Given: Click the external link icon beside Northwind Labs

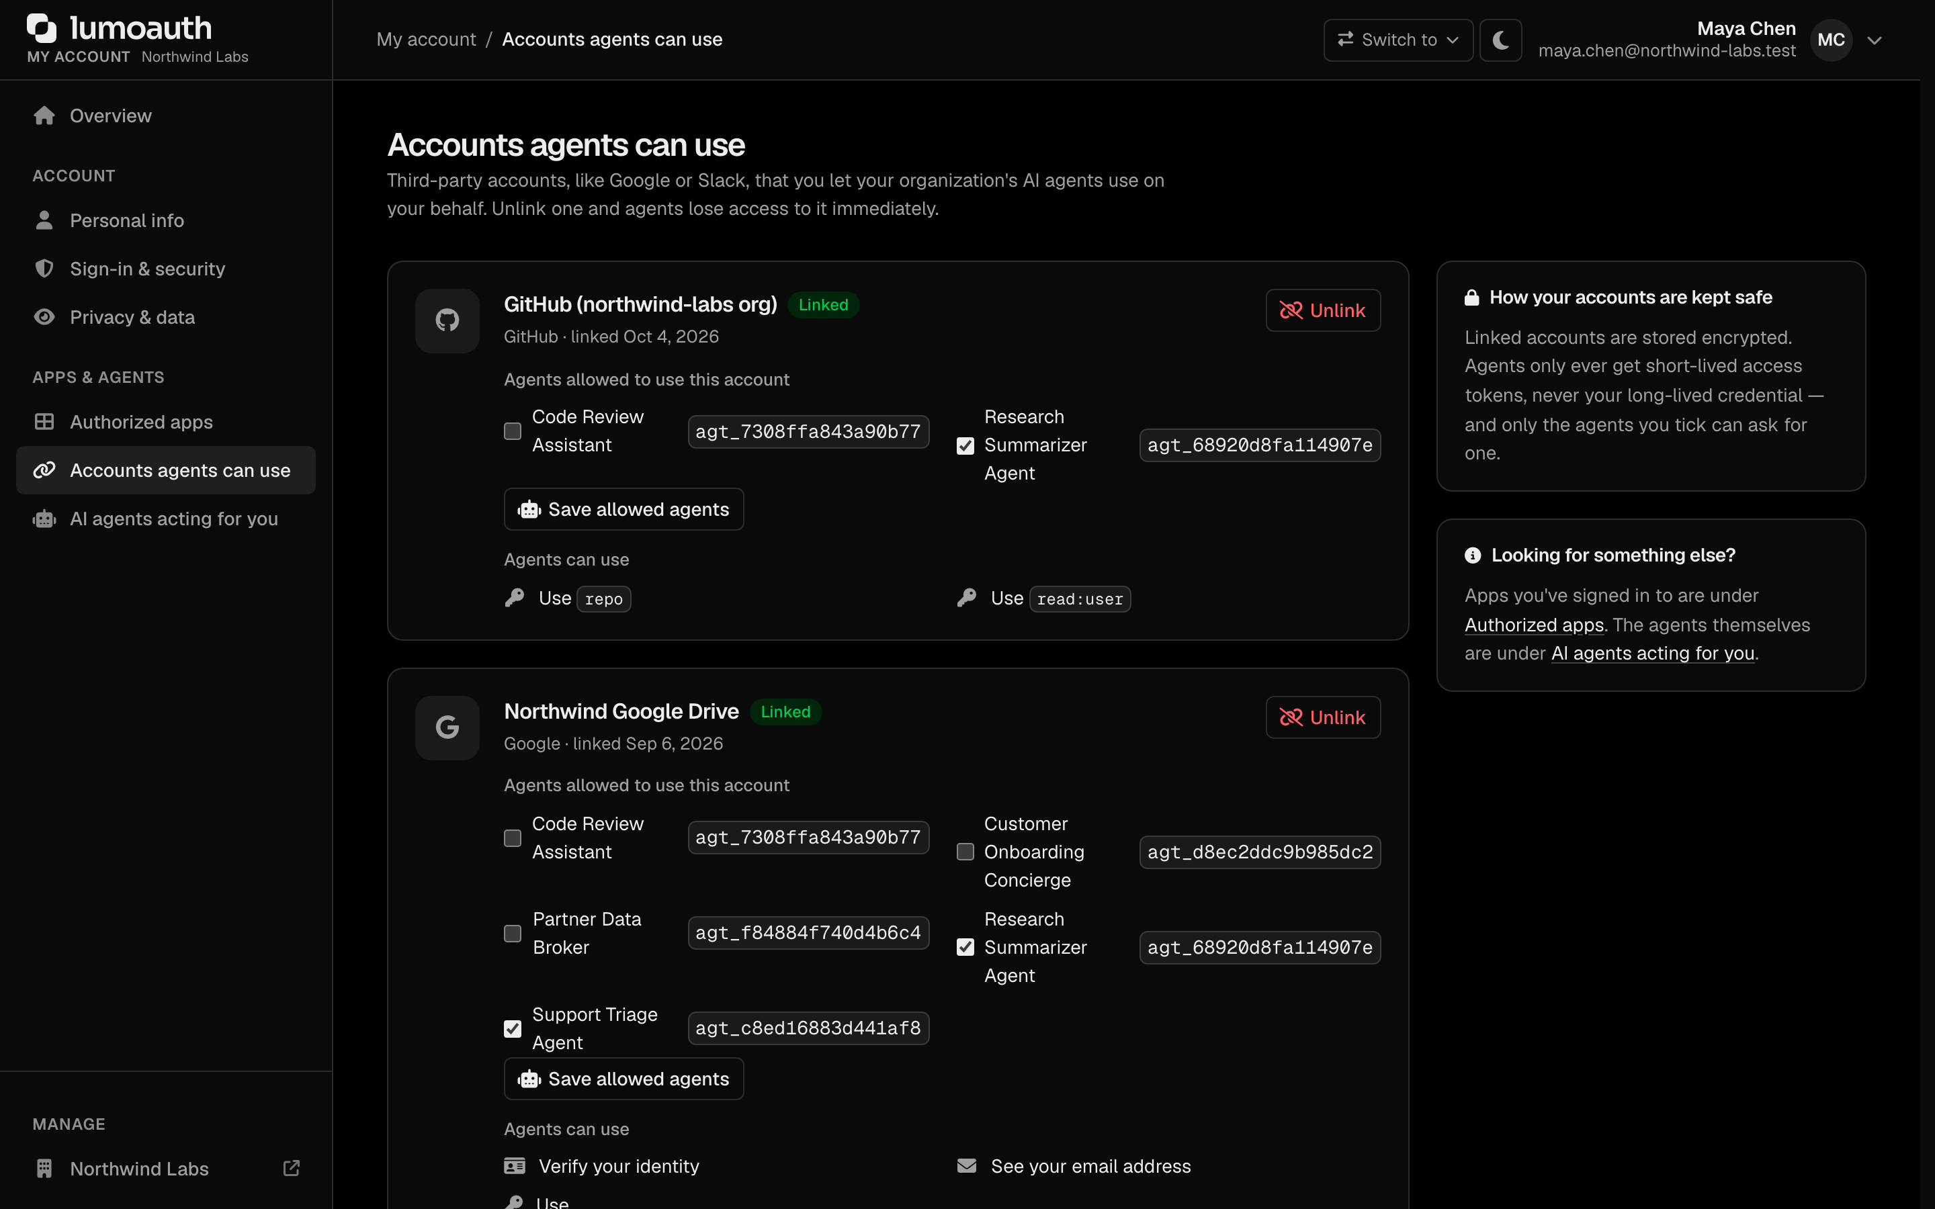Looking at the screenshot, I should tap(292, 1168).
